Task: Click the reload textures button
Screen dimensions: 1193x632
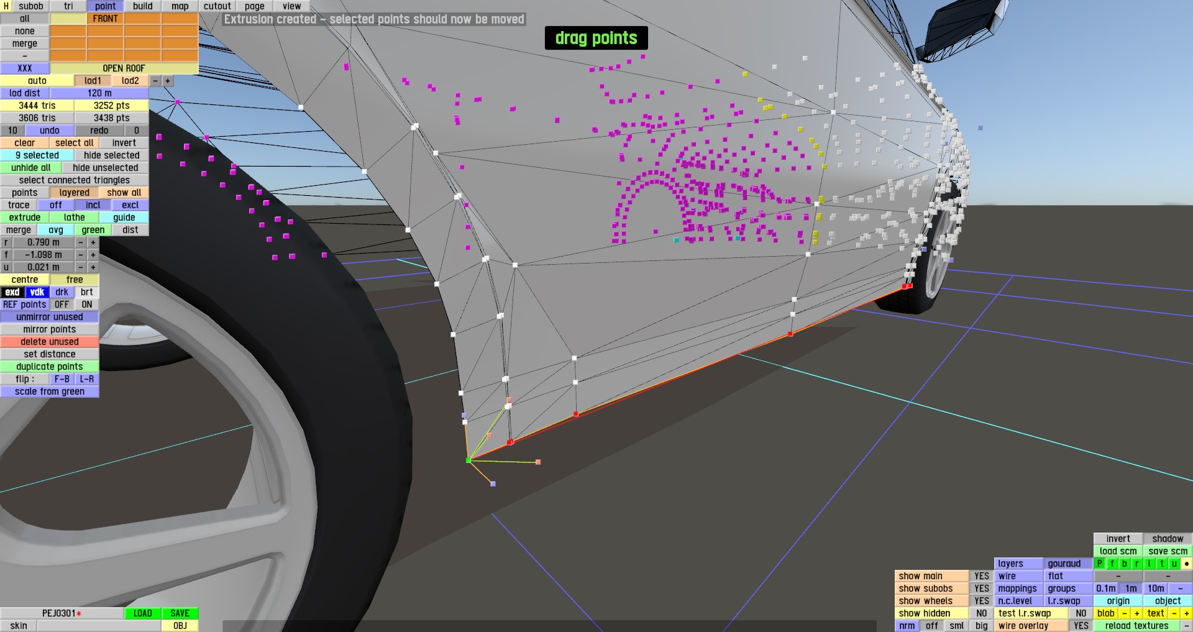Action: point(1137,626)
